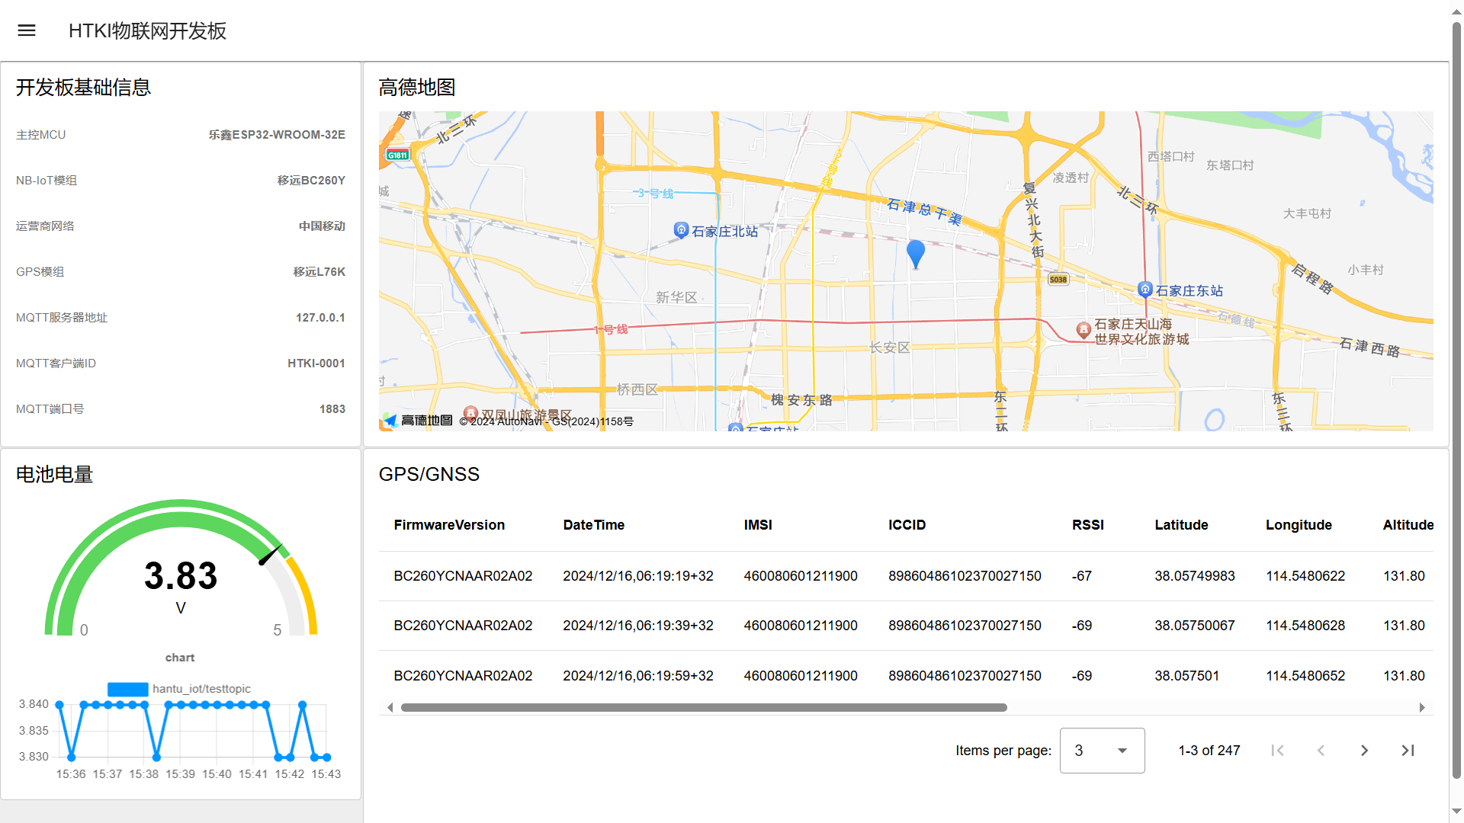The width and height of the screenshot is (1464, 823).
Task: Go to the next table page
Action: (x=1364, y=751)
